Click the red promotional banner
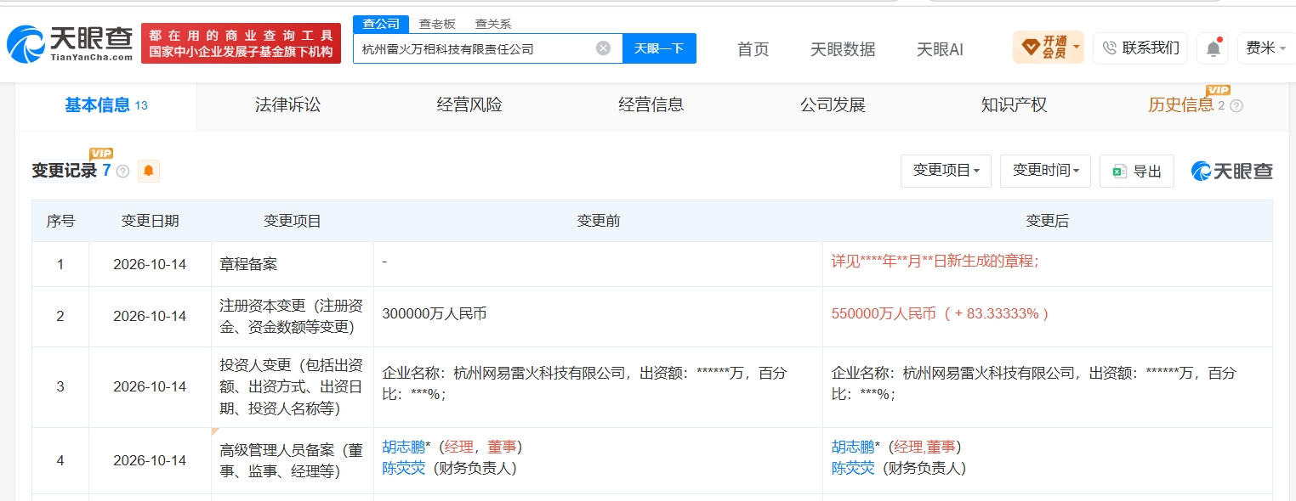The image size is (1296, 501). [x=241, y=43]
